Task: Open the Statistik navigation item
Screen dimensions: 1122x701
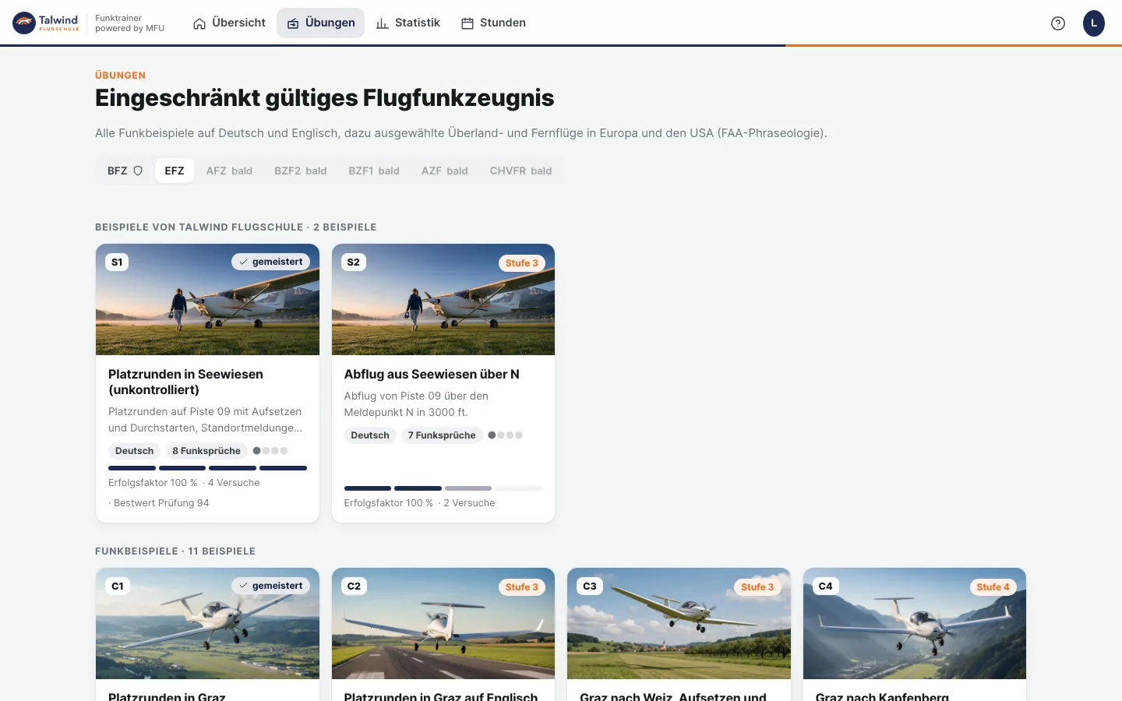Action: tap(408, 23)
